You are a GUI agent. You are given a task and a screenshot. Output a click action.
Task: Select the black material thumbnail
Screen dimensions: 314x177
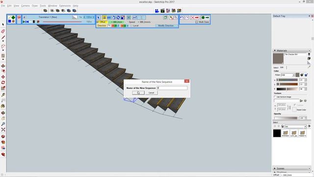tap(277, 133)
